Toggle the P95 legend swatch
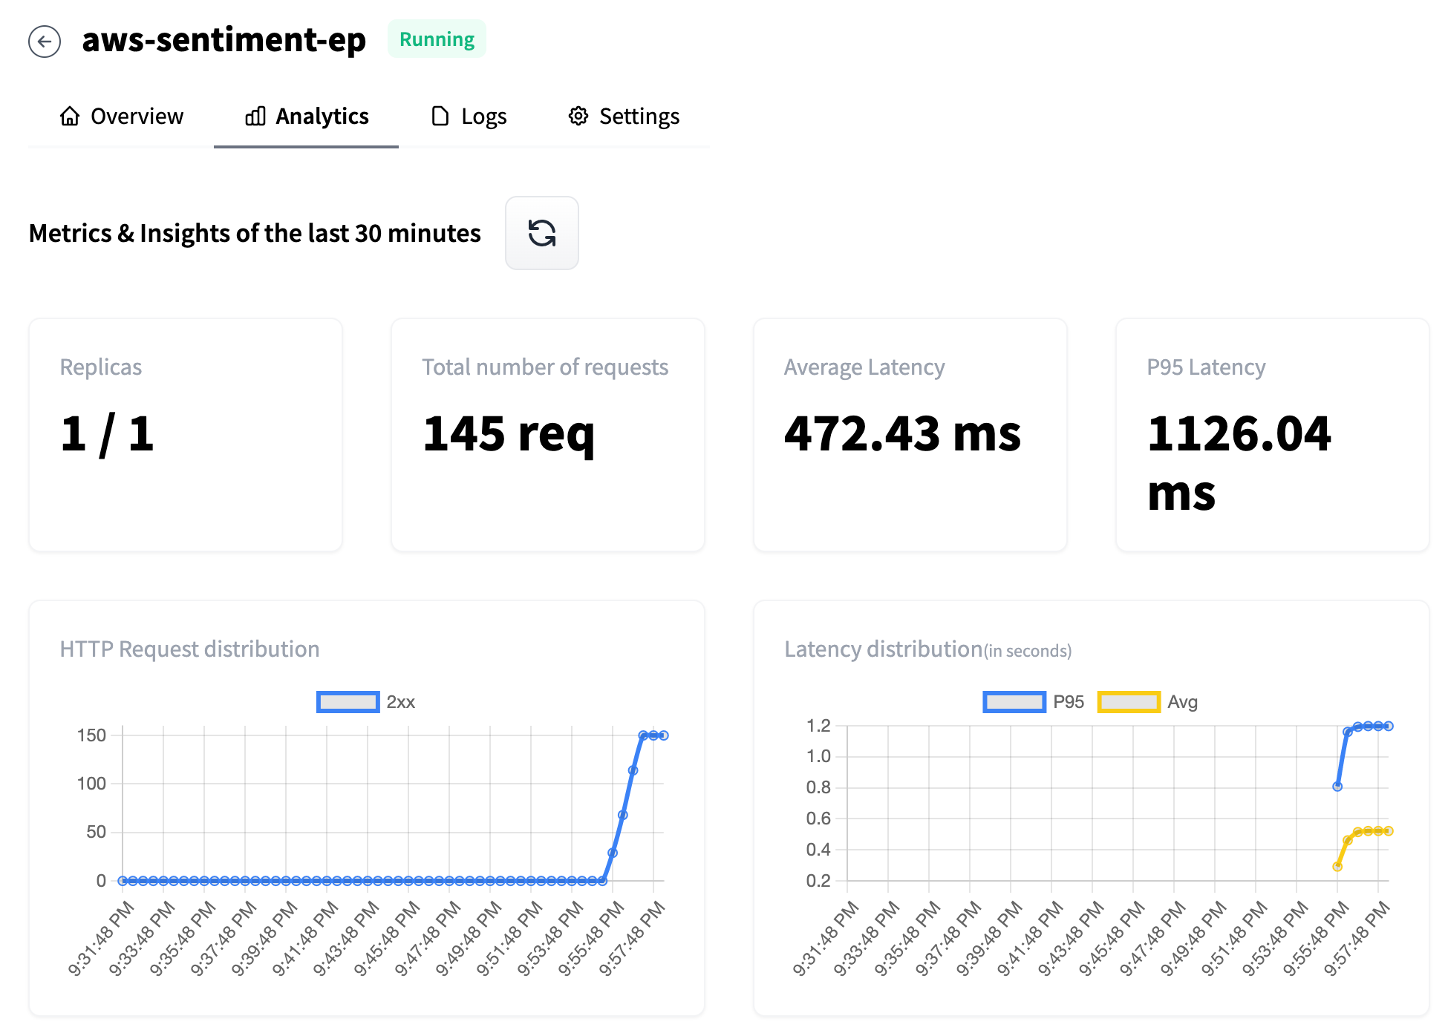Screen dimensions: 1448x1033 pyautogui.click(x=1014, y=702)
